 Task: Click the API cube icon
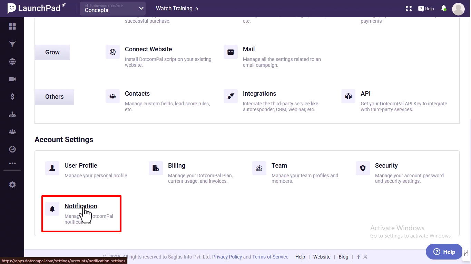(x=349, y=96)
